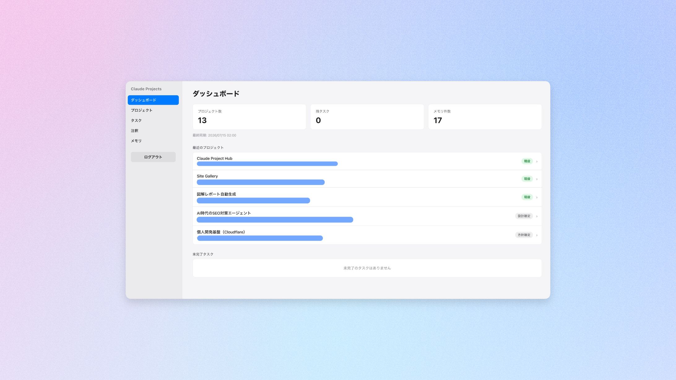Click 方針確定 status badge
Screen dimensions: 676x380
(524, 235)
